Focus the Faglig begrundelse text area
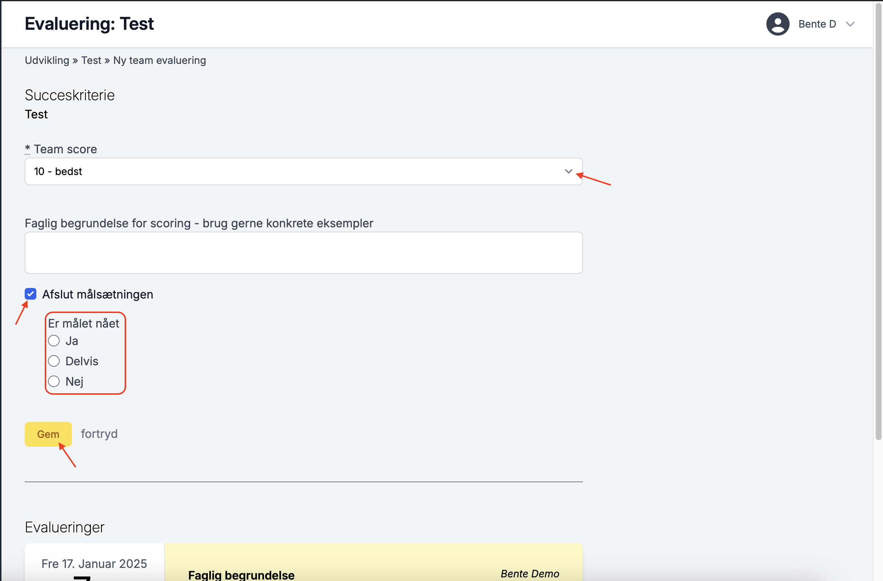This screenshot has height=581, width=883. [303, 253]
